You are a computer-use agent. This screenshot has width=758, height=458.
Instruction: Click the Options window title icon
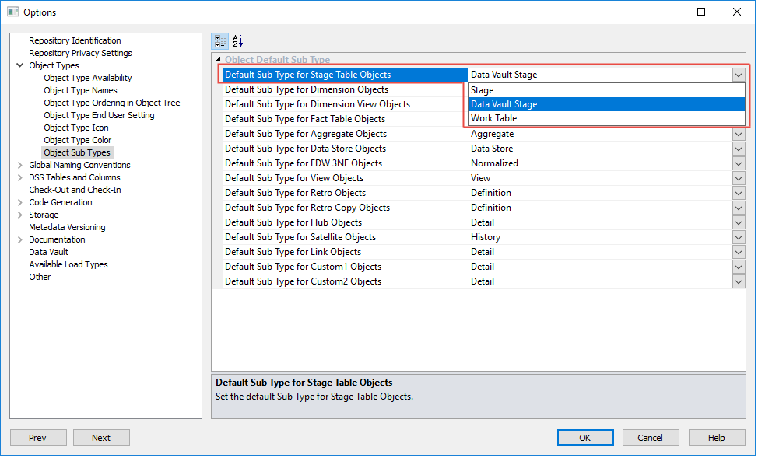tap(12, 12)
